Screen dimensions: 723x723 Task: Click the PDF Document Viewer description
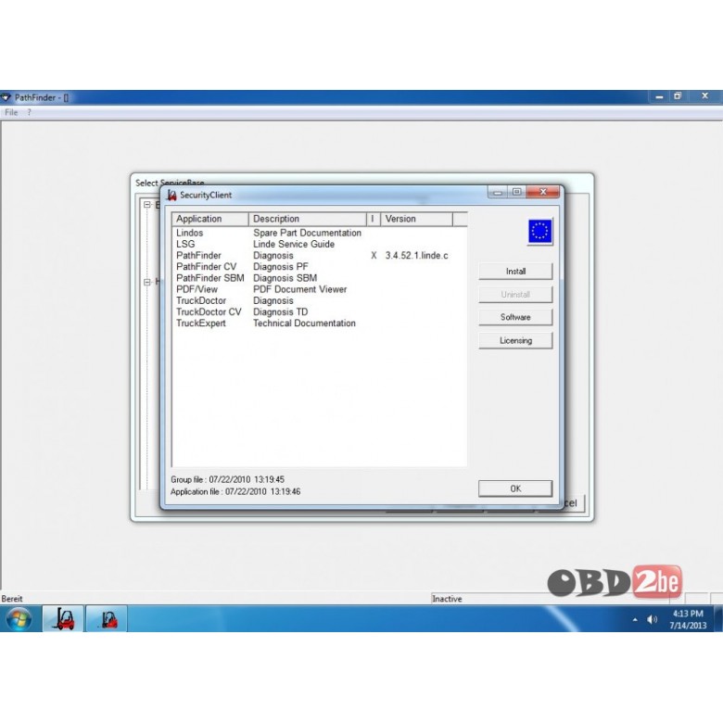299,289
